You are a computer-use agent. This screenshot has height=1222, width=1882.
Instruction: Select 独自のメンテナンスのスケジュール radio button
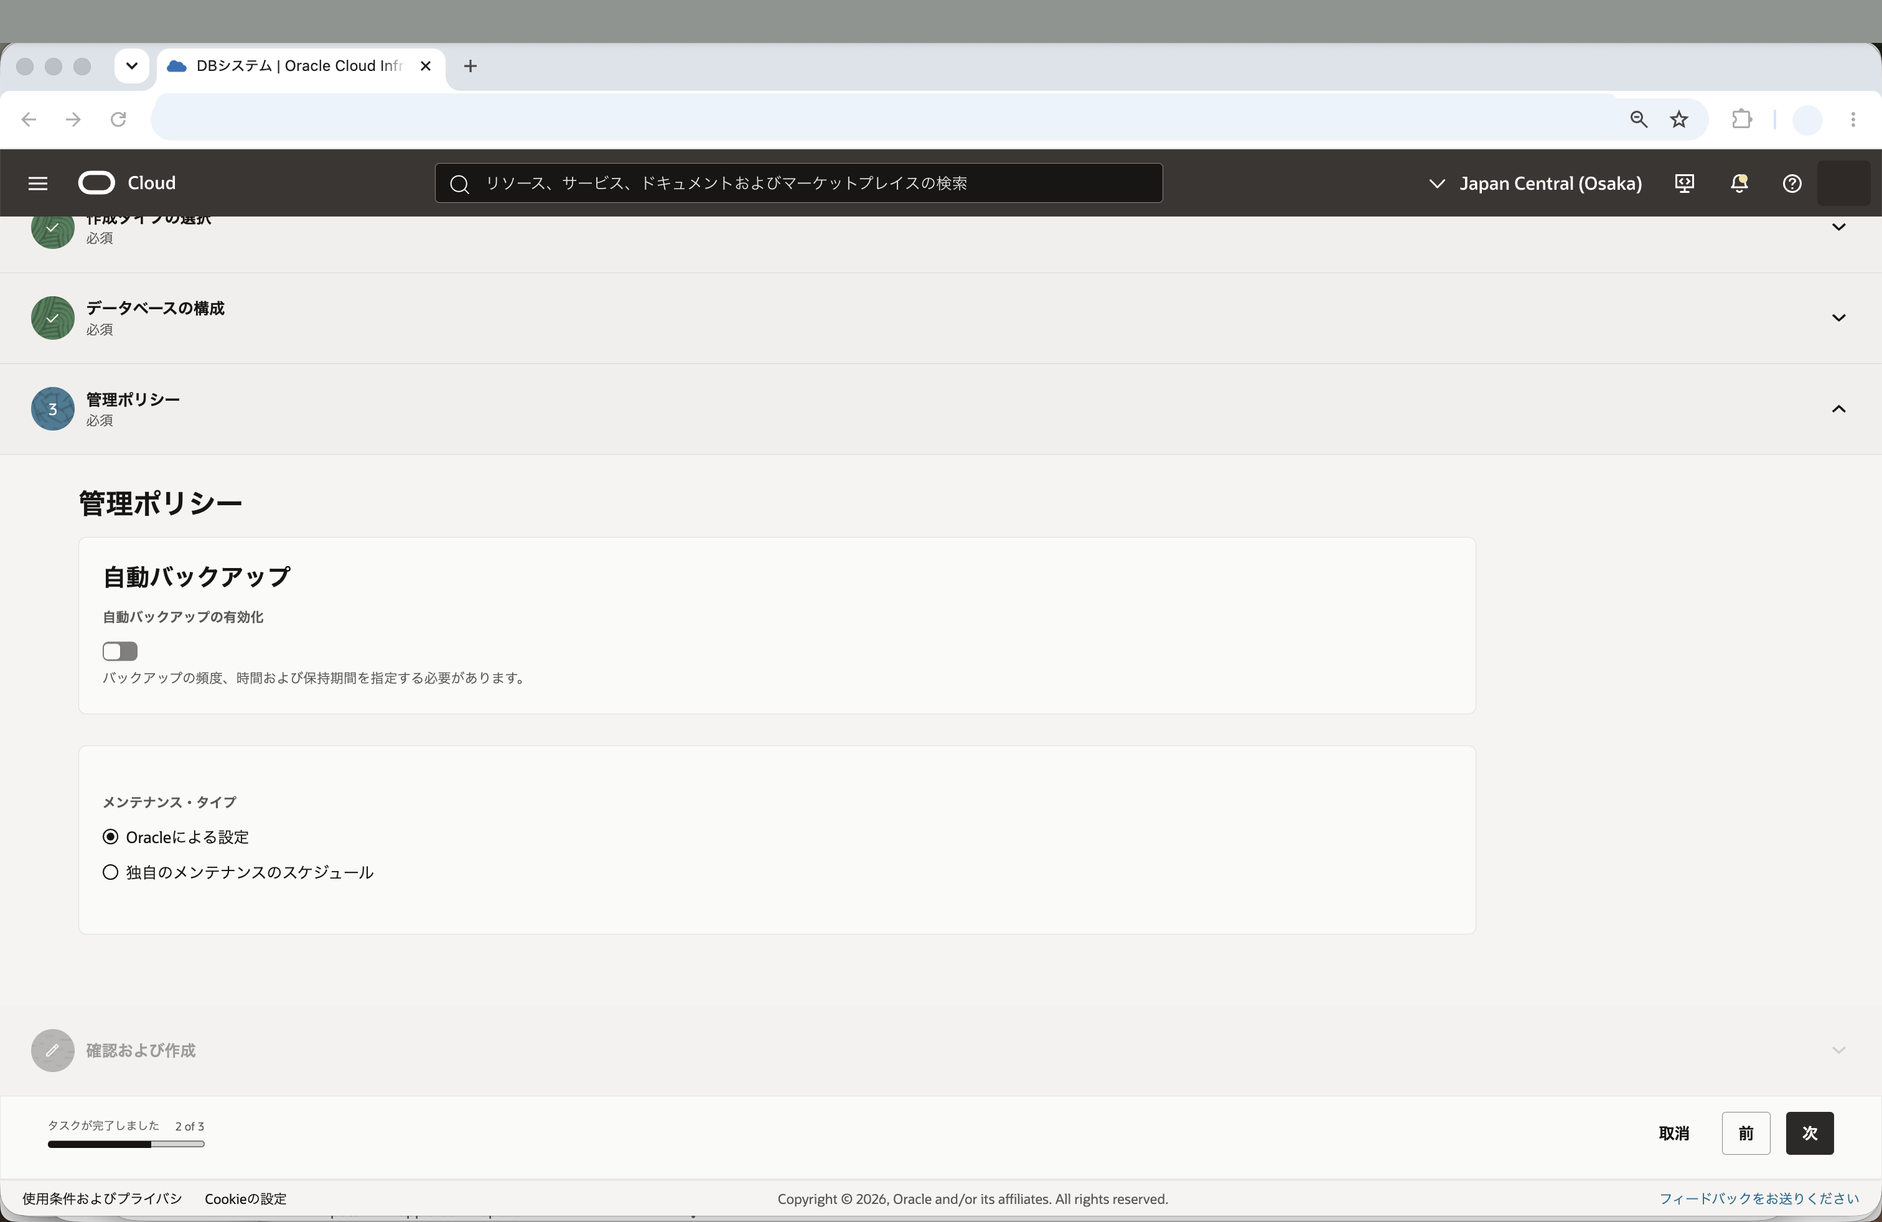point(111,872)
